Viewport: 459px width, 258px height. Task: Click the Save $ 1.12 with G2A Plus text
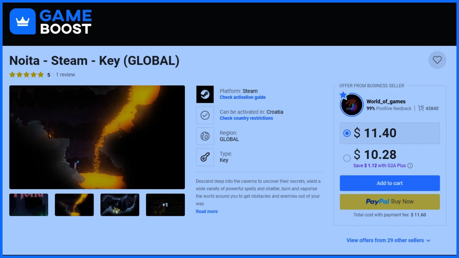(x=380, y=166)
